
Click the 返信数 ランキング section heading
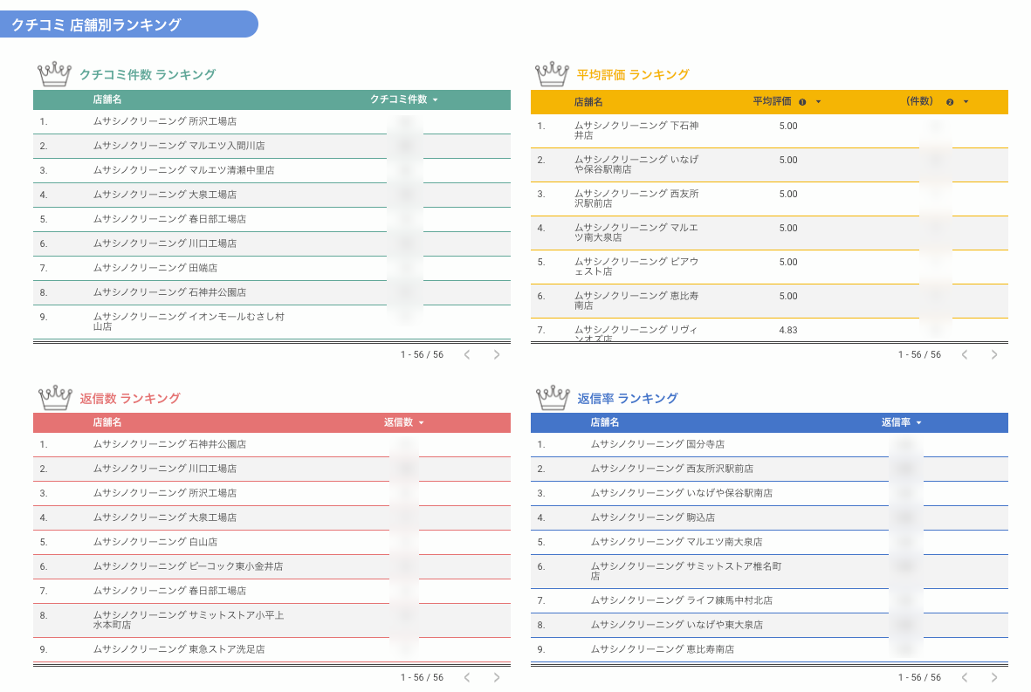(130, 398)
